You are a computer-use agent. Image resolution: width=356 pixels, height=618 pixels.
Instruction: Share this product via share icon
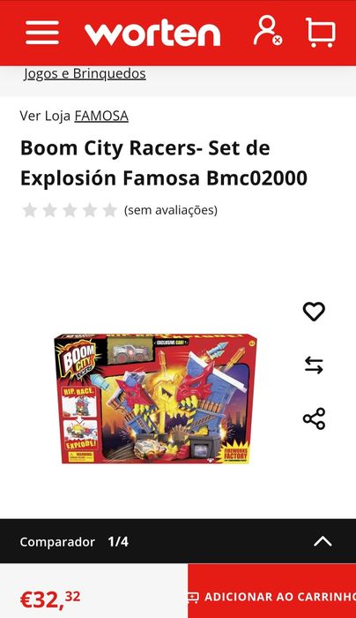coord(314,418)
